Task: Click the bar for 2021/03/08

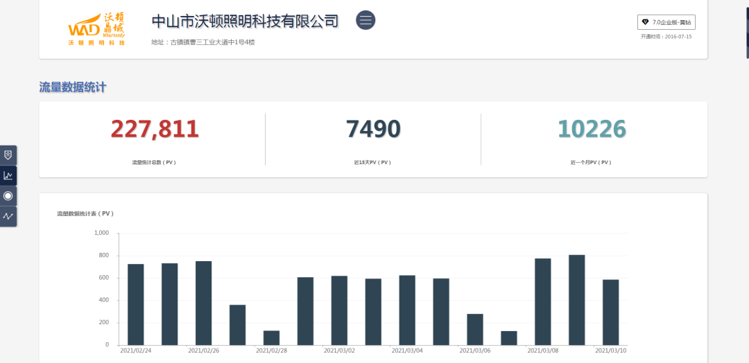Action: [x=543, y=301]
